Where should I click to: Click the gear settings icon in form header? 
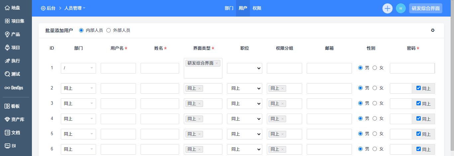pos(433,30)
